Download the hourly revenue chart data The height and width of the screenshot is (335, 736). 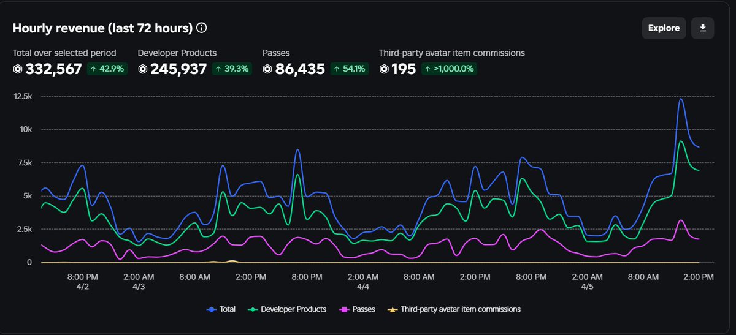pos(703,28)
